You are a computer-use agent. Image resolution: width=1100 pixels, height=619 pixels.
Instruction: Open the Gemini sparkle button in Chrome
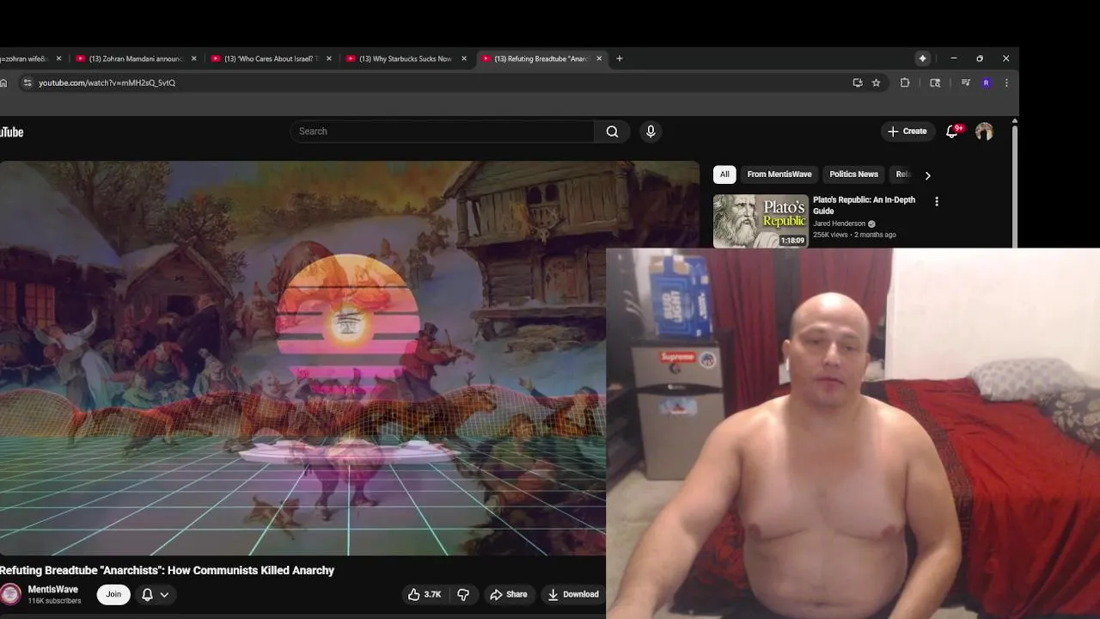click(x=922, y=58)
